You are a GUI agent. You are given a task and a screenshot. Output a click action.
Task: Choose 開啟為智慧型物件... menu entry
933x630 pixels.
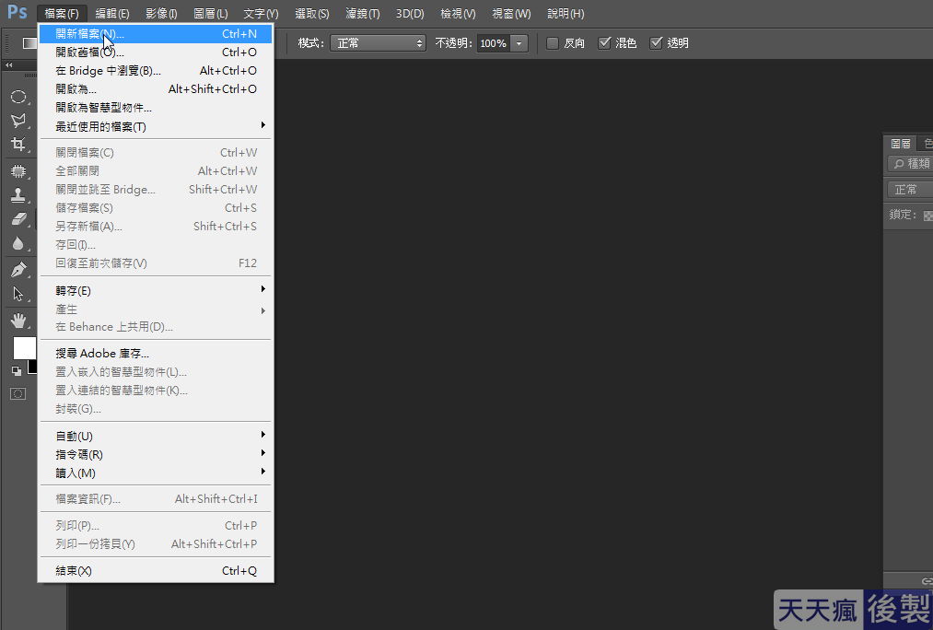156,108
